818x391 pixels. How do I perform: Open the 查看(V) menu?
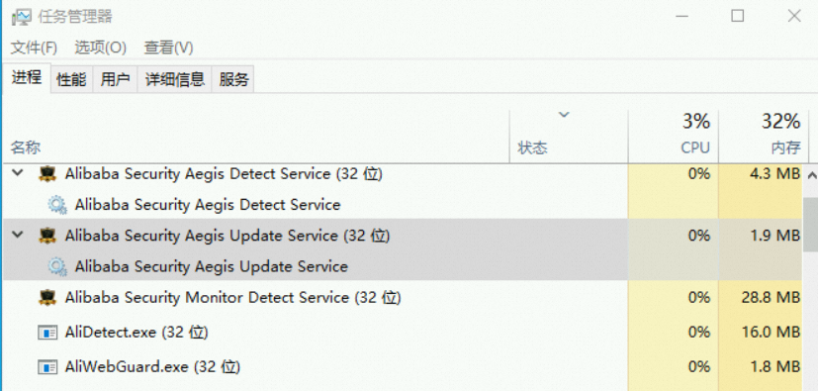coord(168,49)
